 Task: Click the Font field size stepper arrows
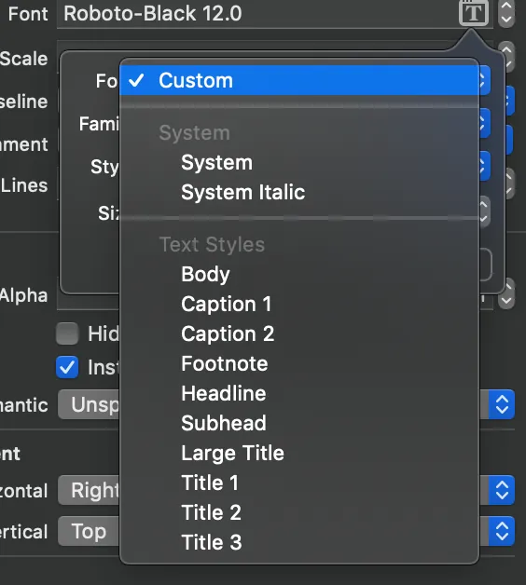coord(506,13)
